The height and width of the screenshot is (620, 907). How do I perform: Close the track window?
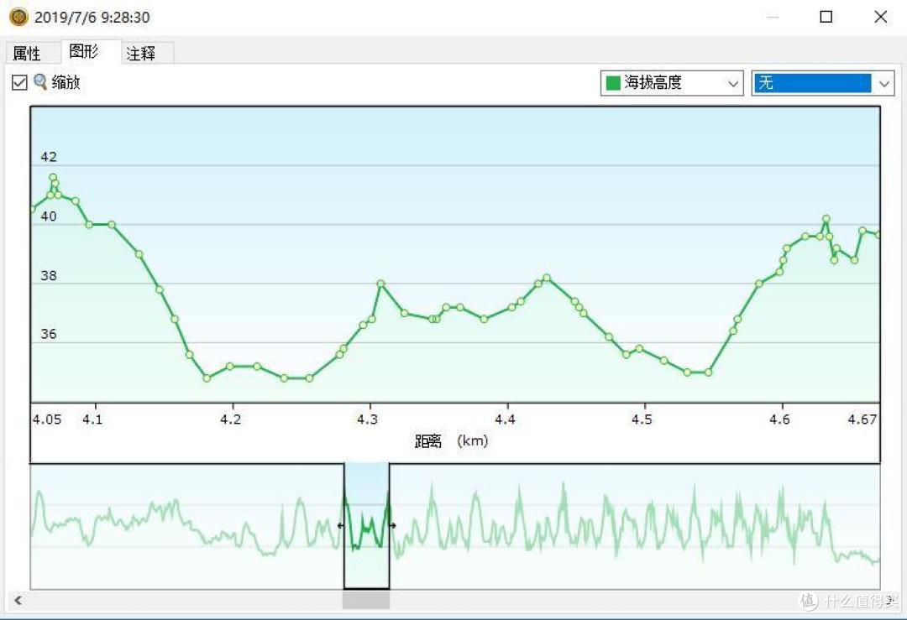pyautogui.click(x=880, y=17)
